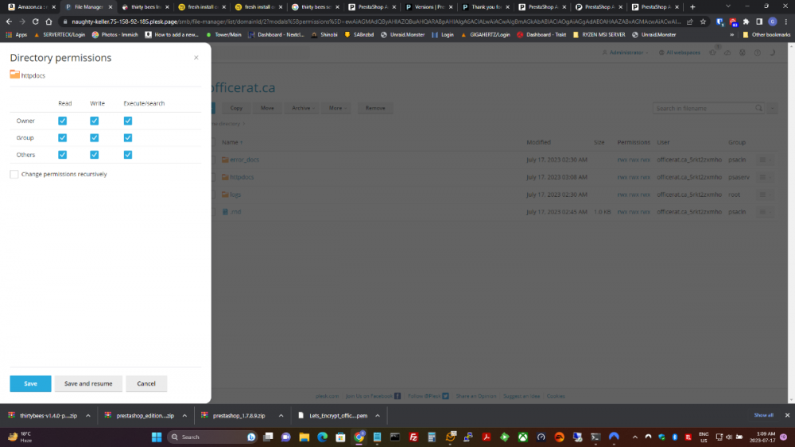
Task: Close the Directory permissions dialog with X
Action: [196, 58]
